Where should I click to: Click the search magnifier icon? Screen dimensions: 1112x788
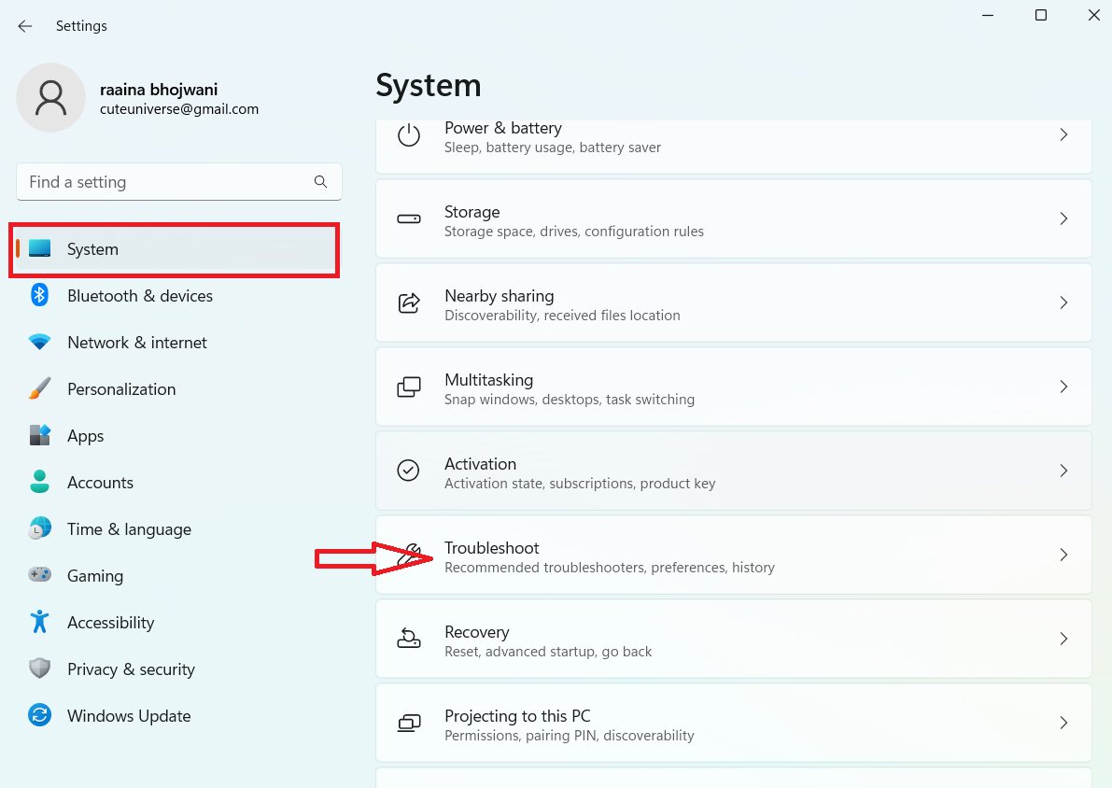(320, 182)
